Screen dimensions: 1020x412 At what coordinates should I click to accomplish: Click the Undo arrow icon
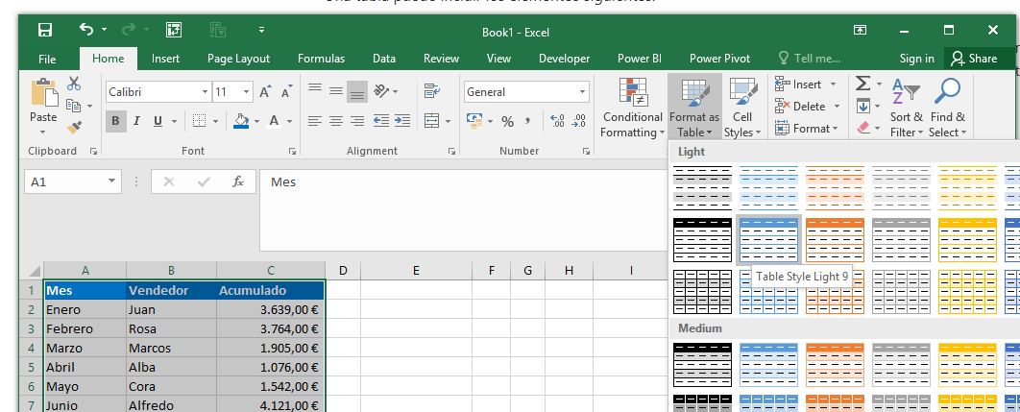[x=85, y=29]
